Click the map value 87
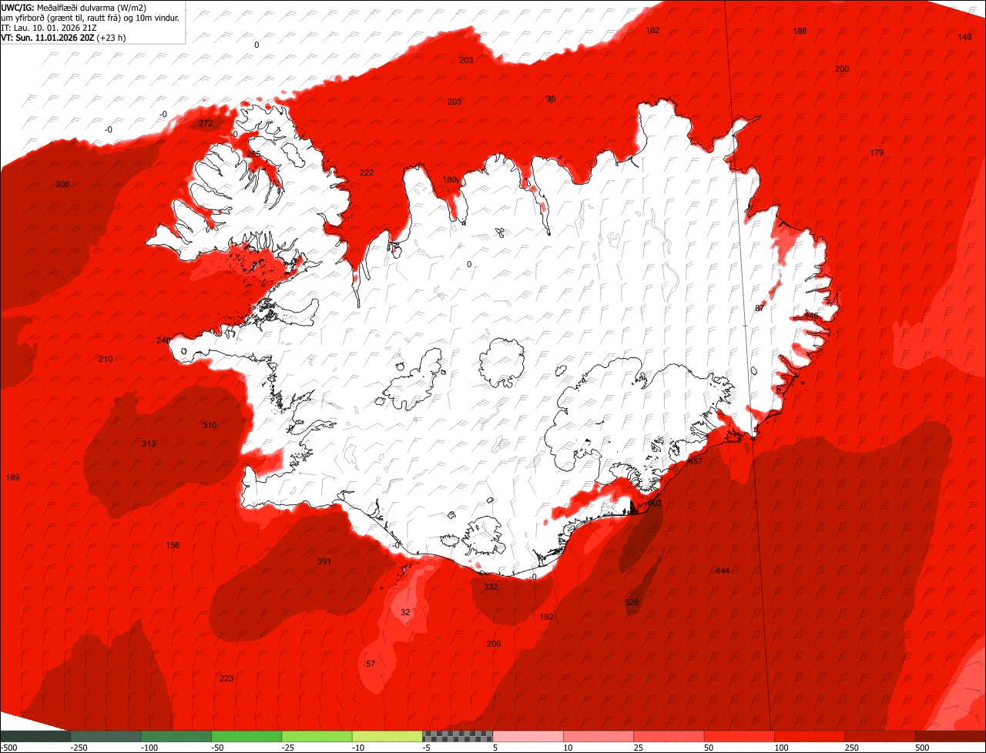 point(760,308)
